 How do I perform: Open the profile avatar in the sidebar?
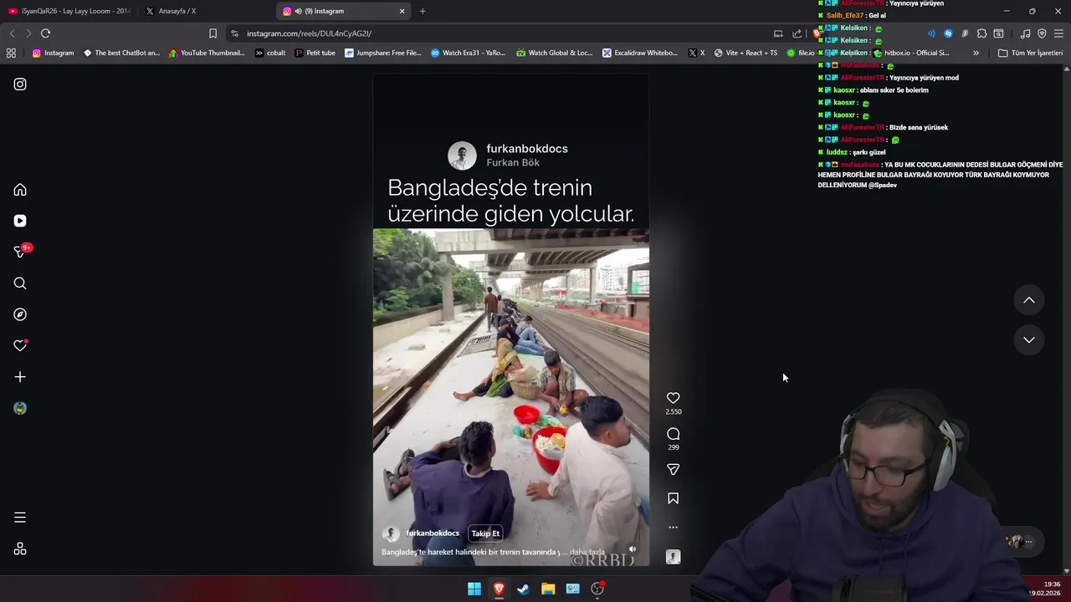point(20,408)
